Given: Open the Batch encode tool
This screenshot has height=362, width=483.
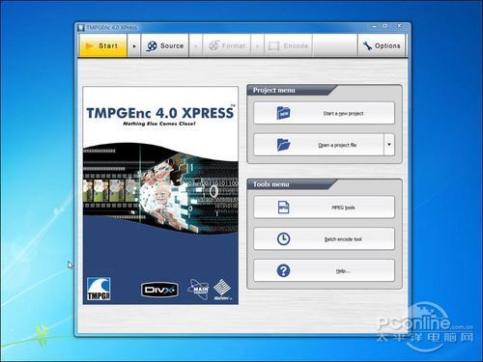Looking at the screenshot, I should (324, 239).
